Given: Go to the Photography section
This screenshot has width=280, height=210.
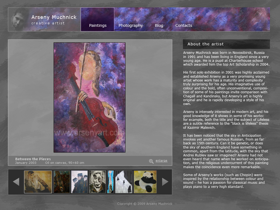Looking at the screenshot, I should 130,25.
